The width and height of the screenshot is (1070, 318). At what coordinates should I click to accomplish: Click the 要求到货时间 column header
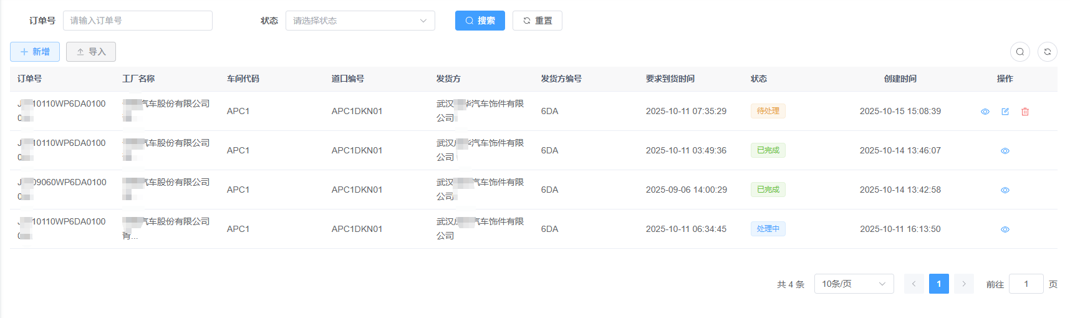pyautogui.click(x=670, y=79)
